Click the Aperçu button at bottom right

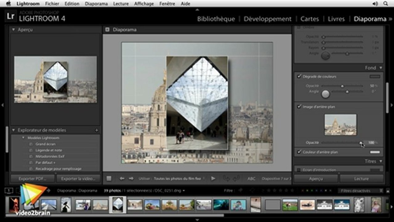(x=316, y=179)
